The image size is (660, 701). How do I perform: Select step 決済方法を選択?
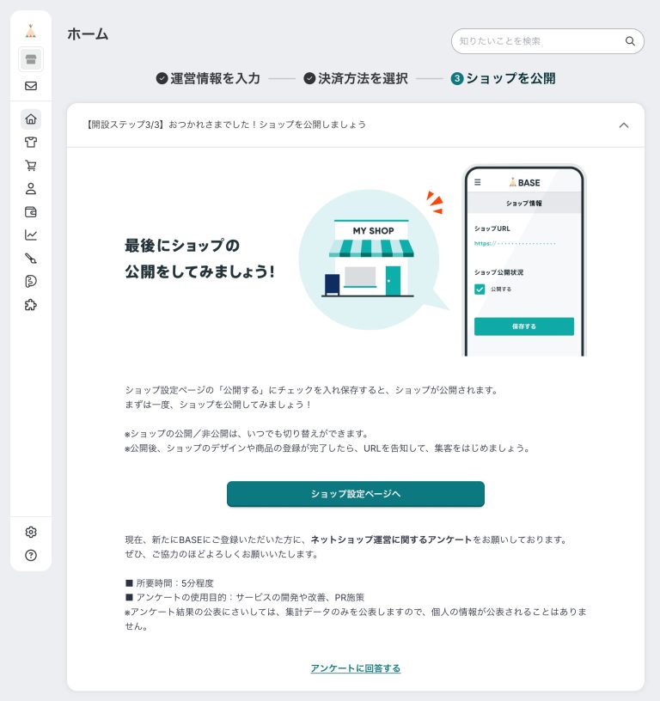coord(355,78)
